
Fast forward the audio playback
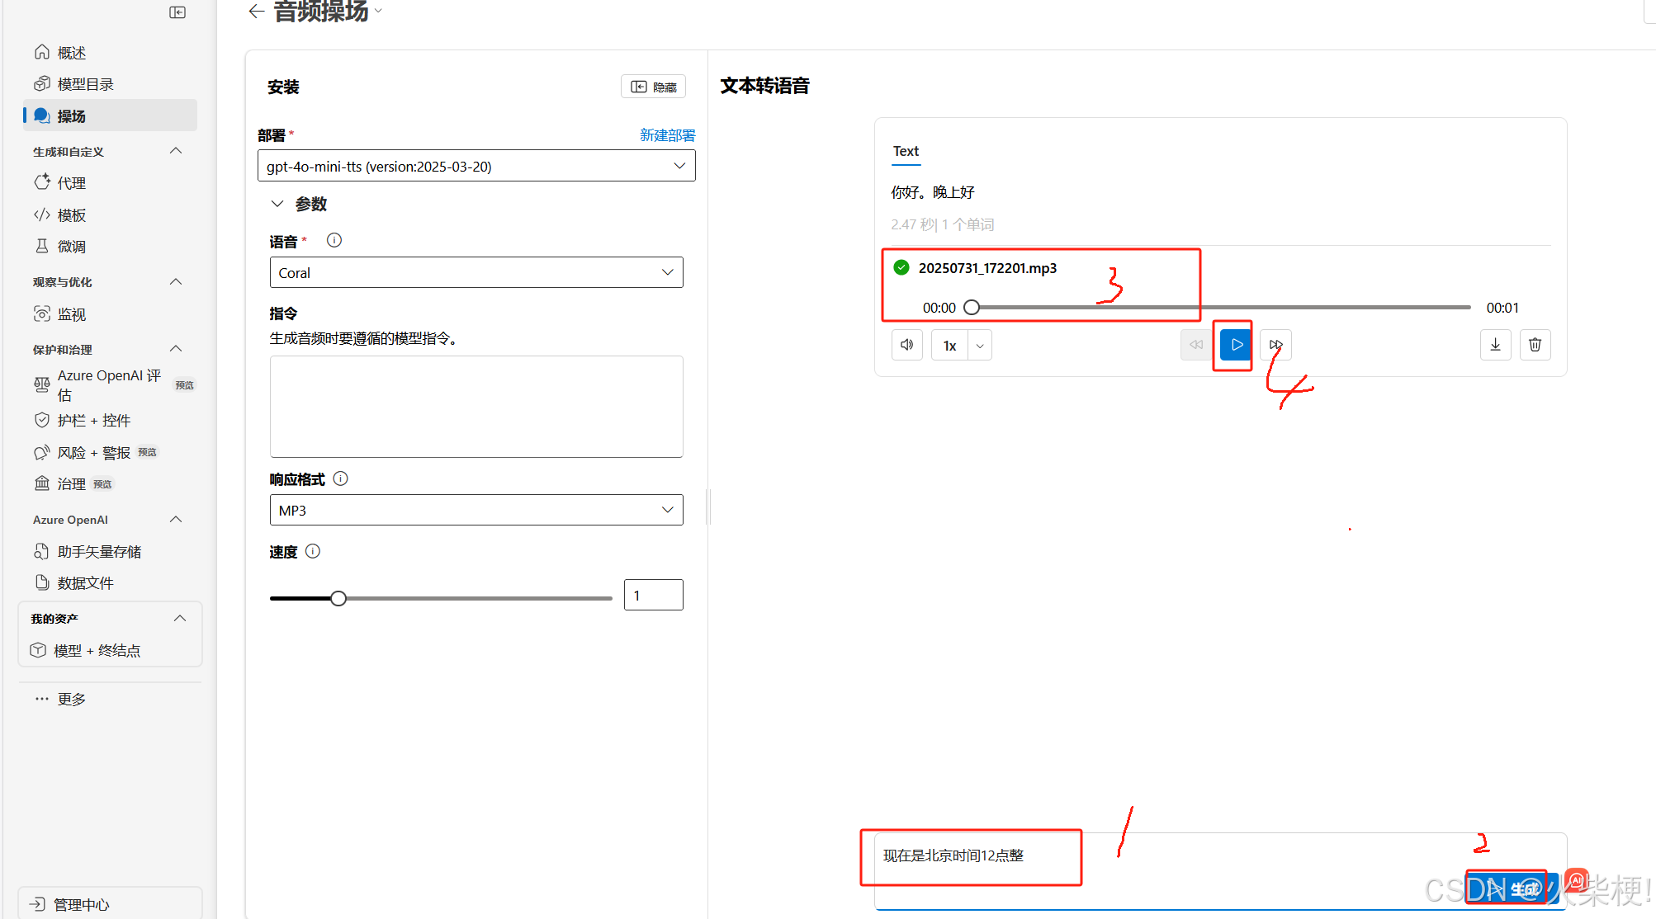[x=1275, y=345]
